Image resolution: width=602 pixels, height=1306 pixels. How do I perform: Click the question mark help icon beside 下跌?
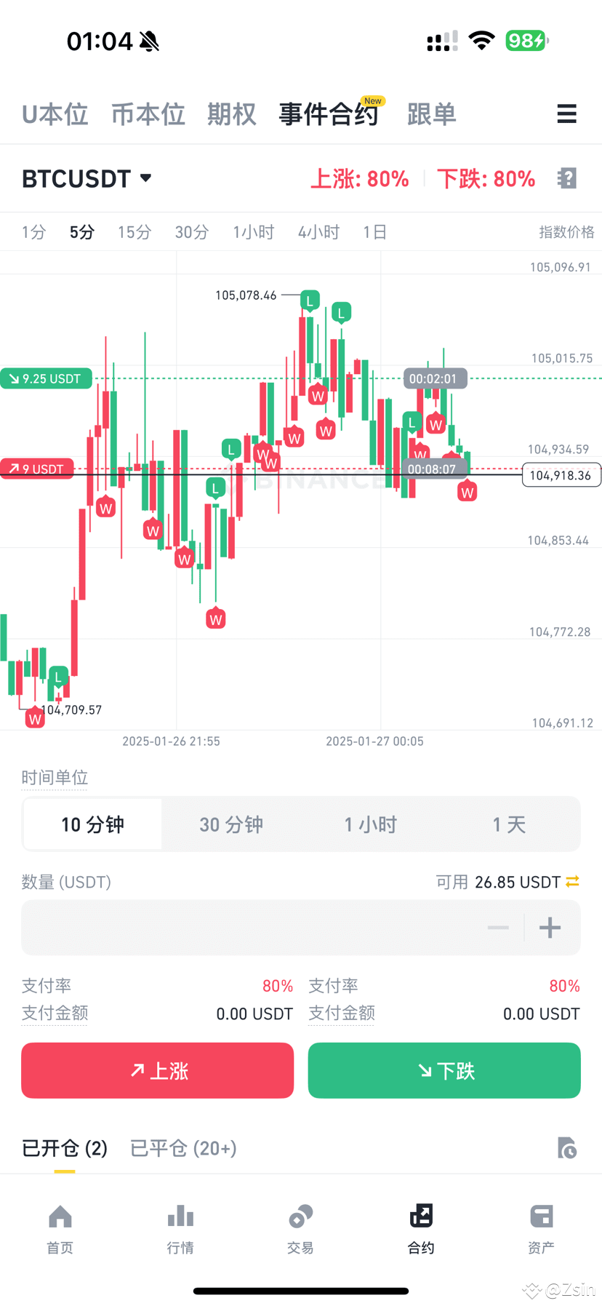point(566,178)
